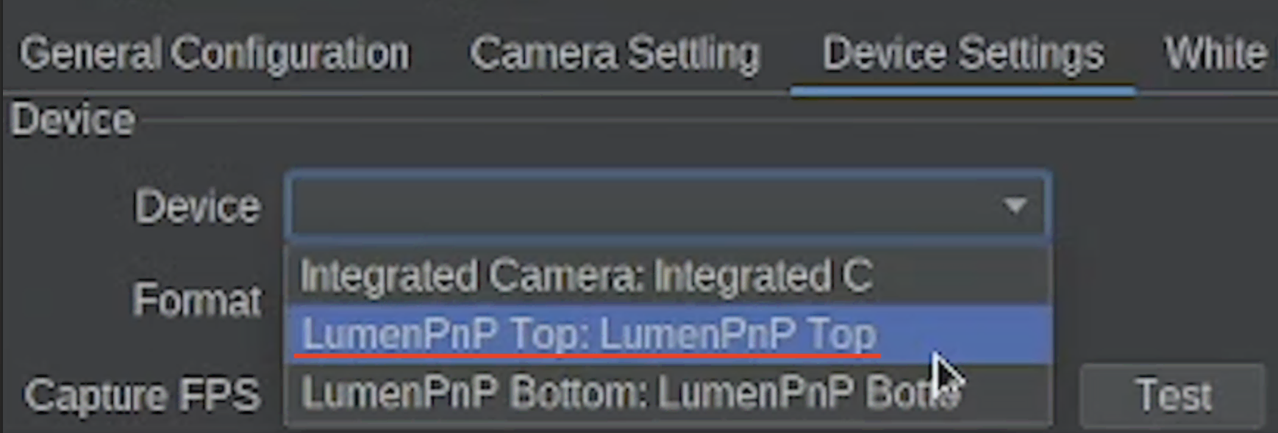The height and width of the screenshot is (433, 1278).
Task: Open the Camera Settling tab
Action: pyautogui.click(x=615, y=54)
